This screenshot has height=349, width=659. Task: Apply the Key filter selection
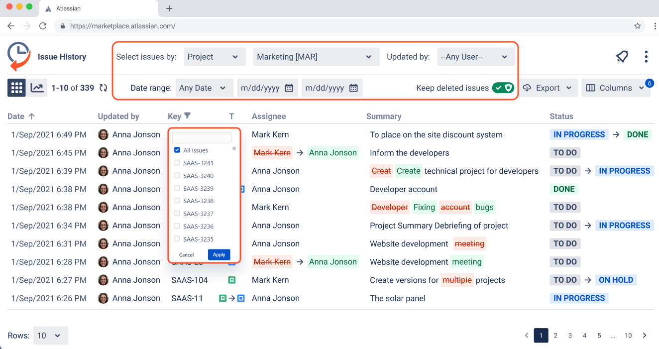[219, 254]
